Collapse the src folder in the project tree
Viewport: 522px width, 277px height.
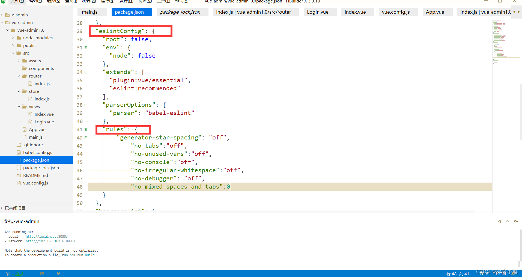point(13,53)
